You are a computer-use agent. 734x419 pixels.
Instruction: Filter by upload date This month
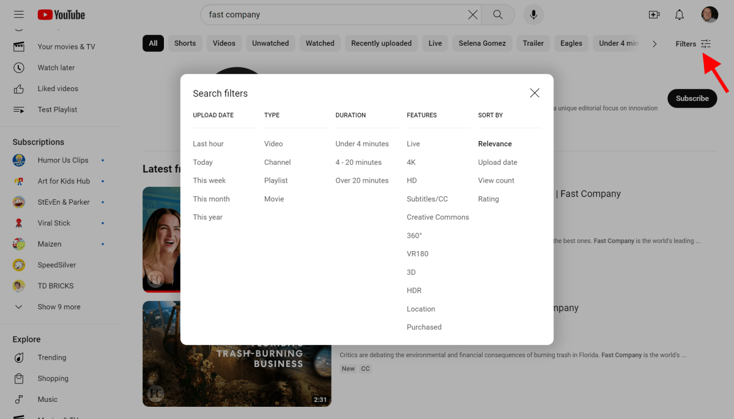[x=212, y=199]
